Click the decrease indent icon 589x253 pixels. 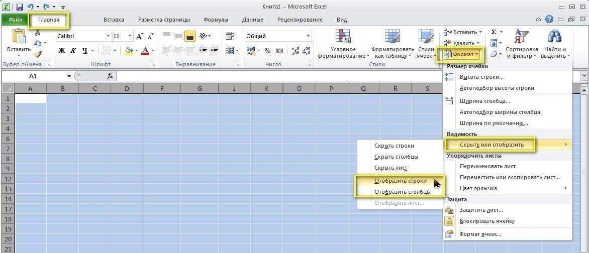203,50
